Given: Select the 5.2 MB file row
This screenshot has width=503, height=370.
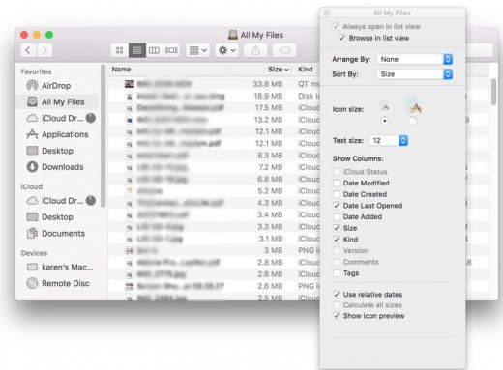Looking at the screenshot, I should point(215,191).
